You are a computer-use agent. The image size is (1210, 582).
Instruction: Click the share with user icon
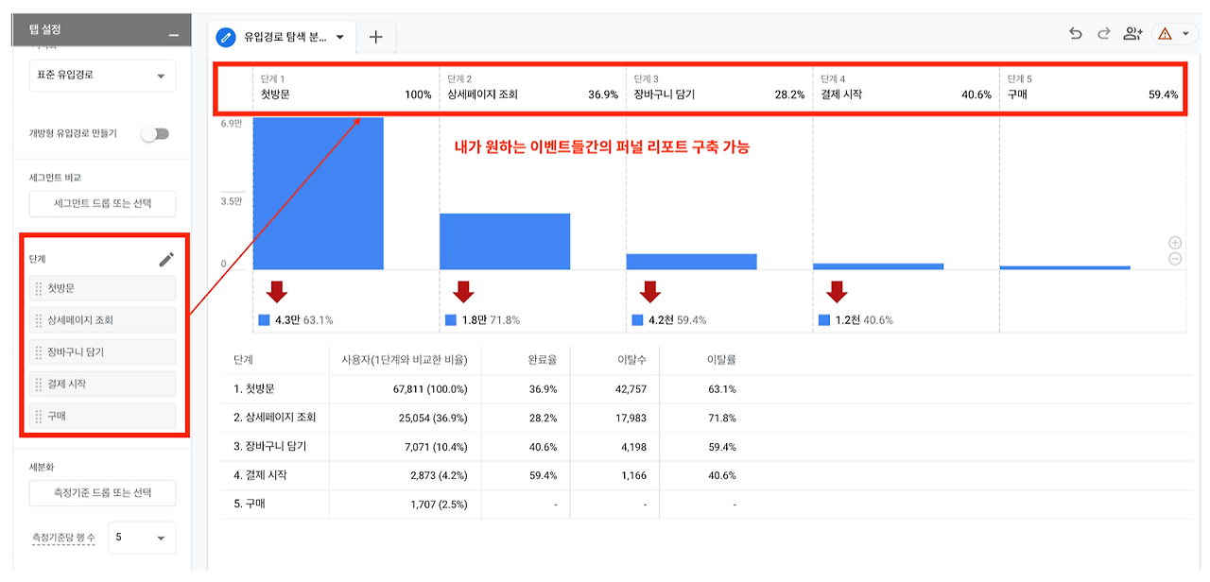click(x=1132, y=33)
